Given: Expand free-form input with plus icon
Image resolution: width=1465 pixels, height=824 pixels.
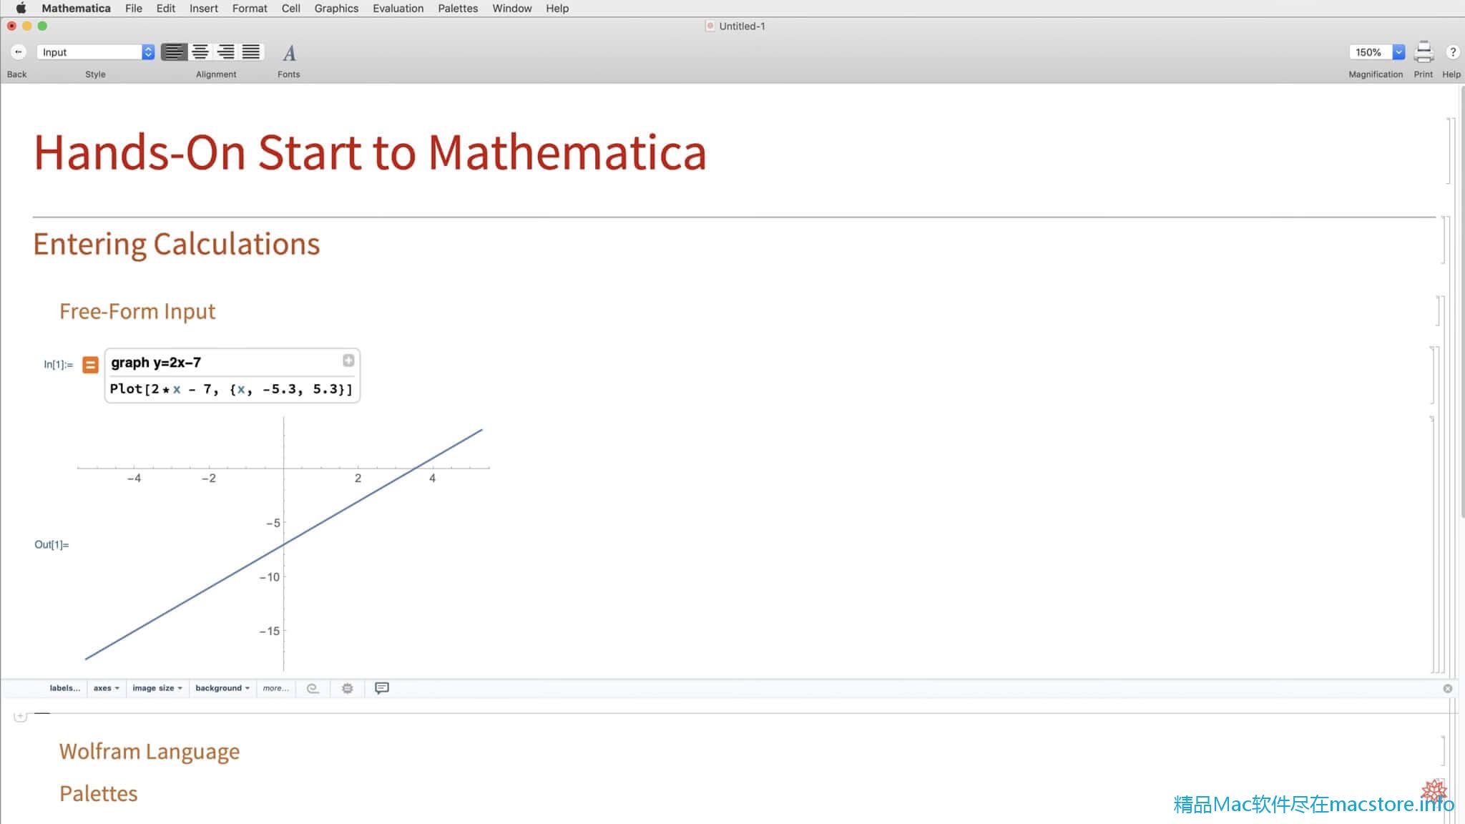Looking at the screenshot, I should (348, 360).
